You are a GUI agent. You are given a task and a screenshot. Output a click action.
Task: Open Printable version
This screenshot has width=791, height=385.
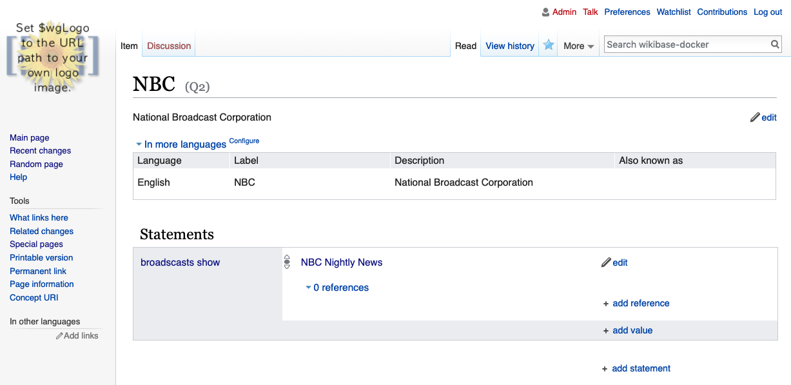[41, 258]
